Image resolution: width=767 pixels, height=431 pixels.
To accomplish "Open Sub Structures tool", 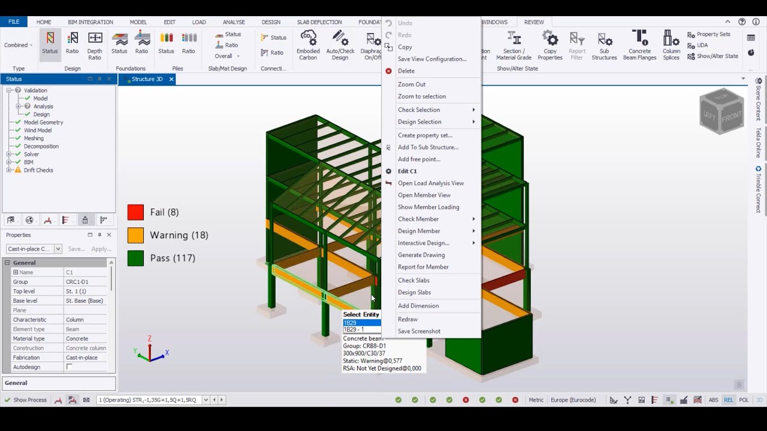I will click(x=604, y=45).
